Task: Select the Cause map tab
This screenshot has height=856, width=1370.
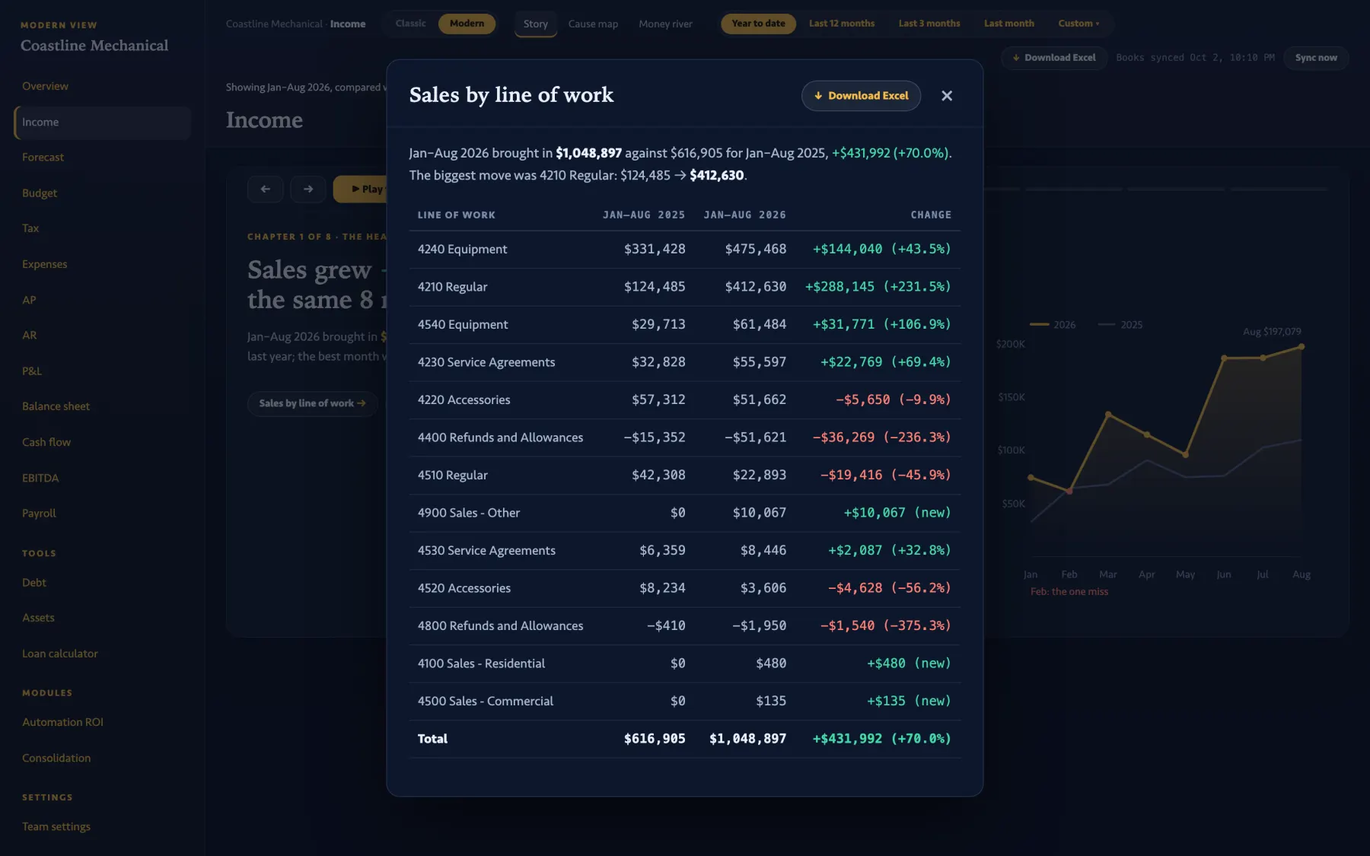Action: [593, 24]
